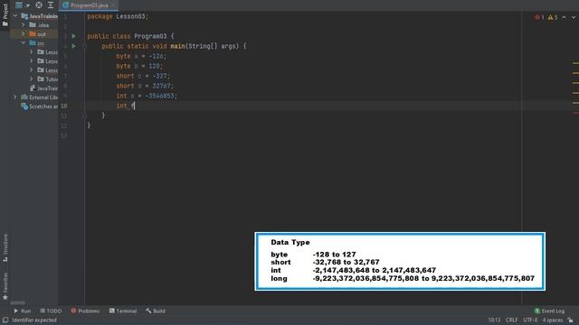Open the Terminal tool window
The width and height of the screenshot is (579, 325).
click(x=123, y=311)
